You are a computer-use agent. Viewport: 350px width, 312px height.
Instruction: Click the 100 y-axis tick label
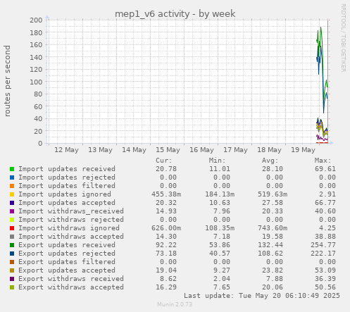[x=36, y=82]
